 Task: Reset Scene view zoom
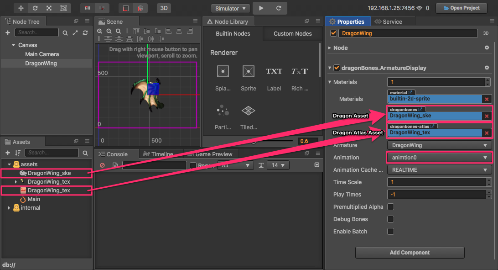point(118,31)
